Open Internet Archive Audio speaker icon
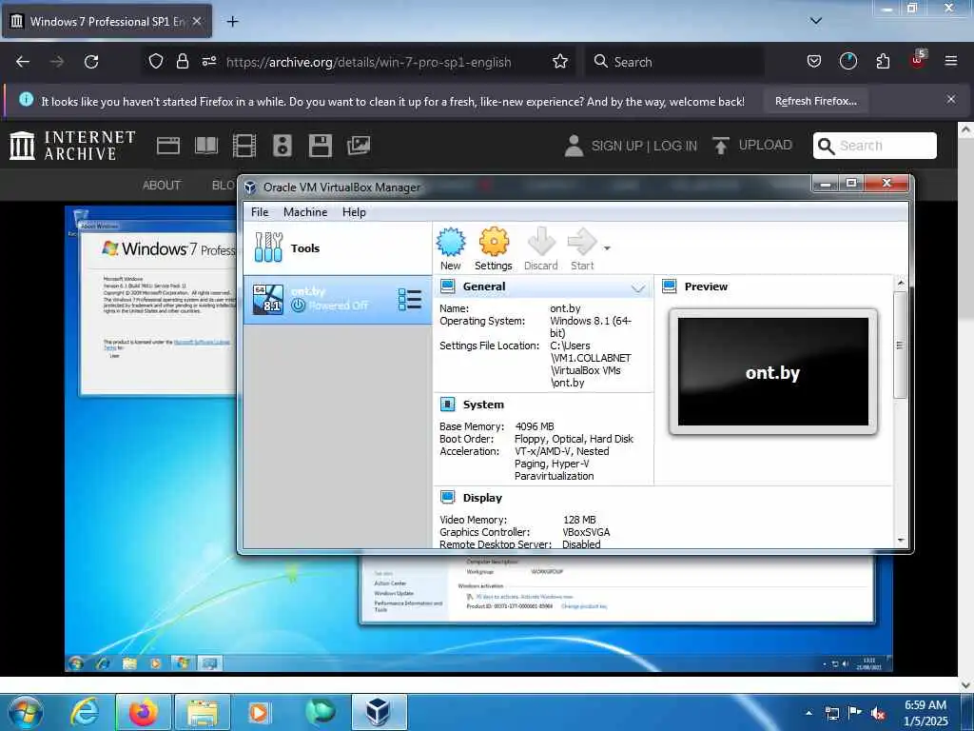 coord(282,146)
